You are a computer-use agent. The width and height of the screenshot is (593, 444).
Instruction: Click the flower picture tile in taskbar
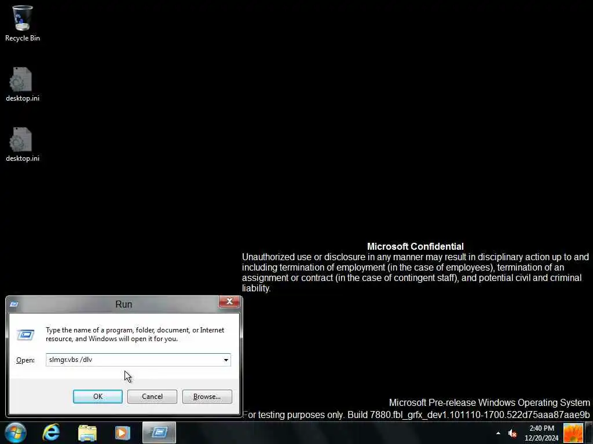point(573,433)
